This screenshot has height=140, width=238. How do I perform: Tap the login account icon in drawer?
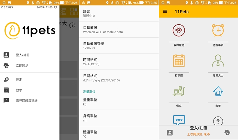6,55
